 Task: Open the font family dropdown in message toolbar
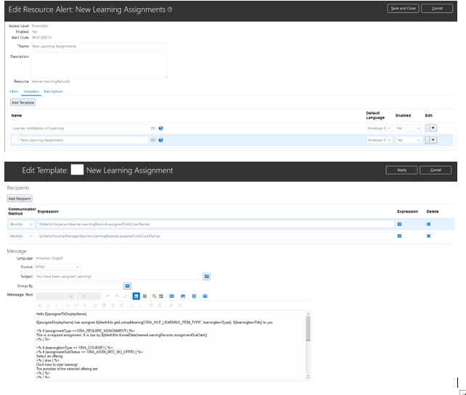55,296
